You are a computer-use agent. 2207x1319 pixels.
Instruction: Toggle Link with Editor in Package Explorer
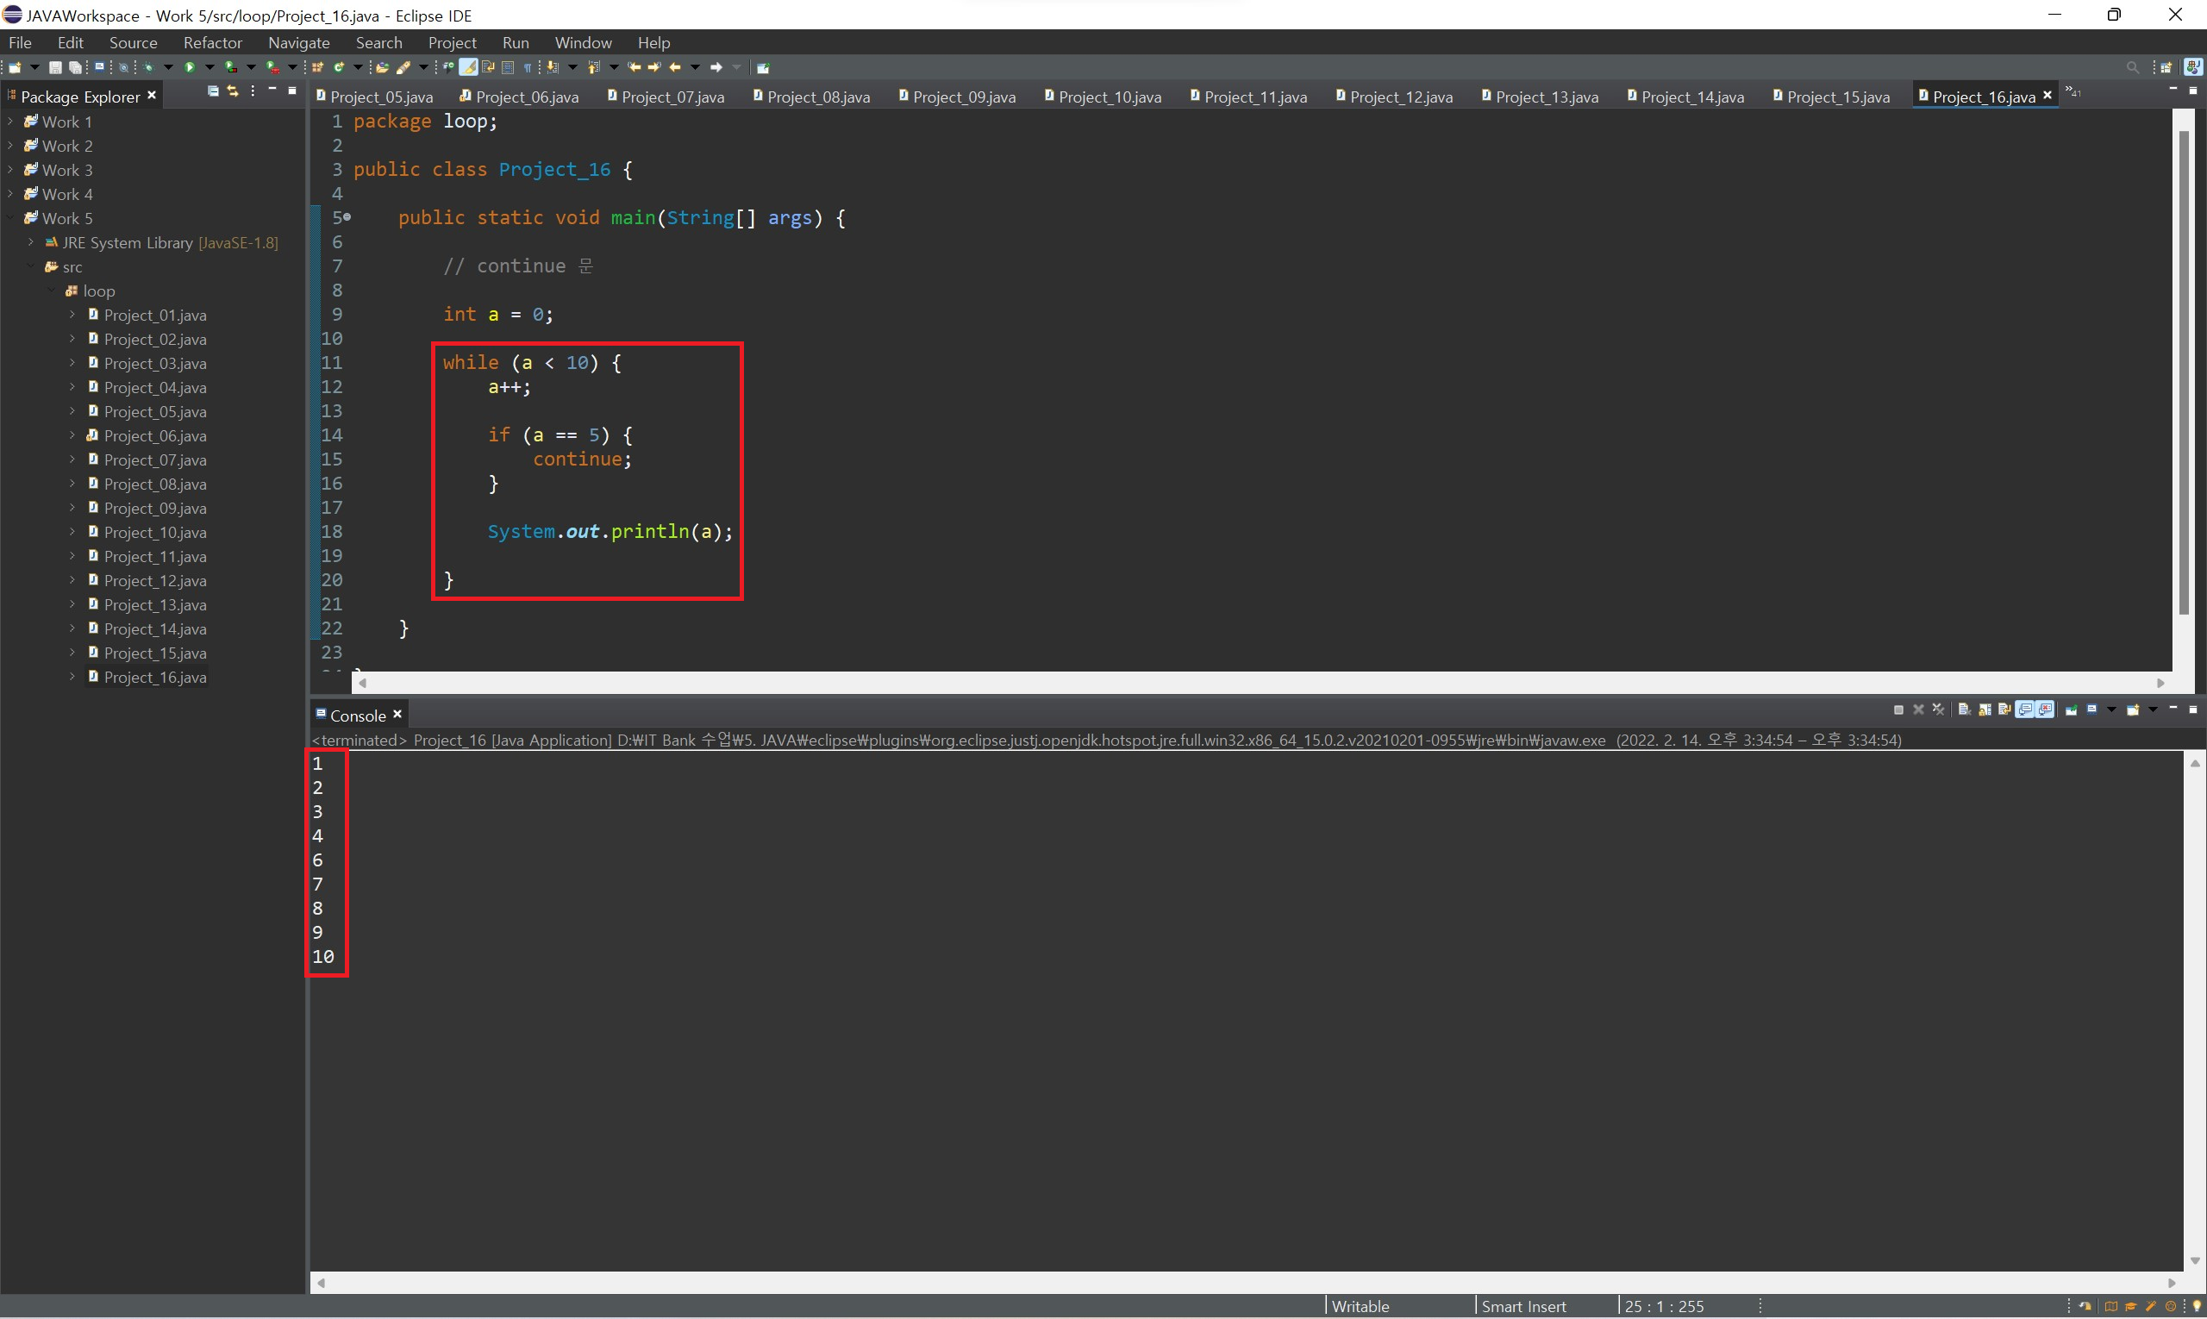click(233, 91)
